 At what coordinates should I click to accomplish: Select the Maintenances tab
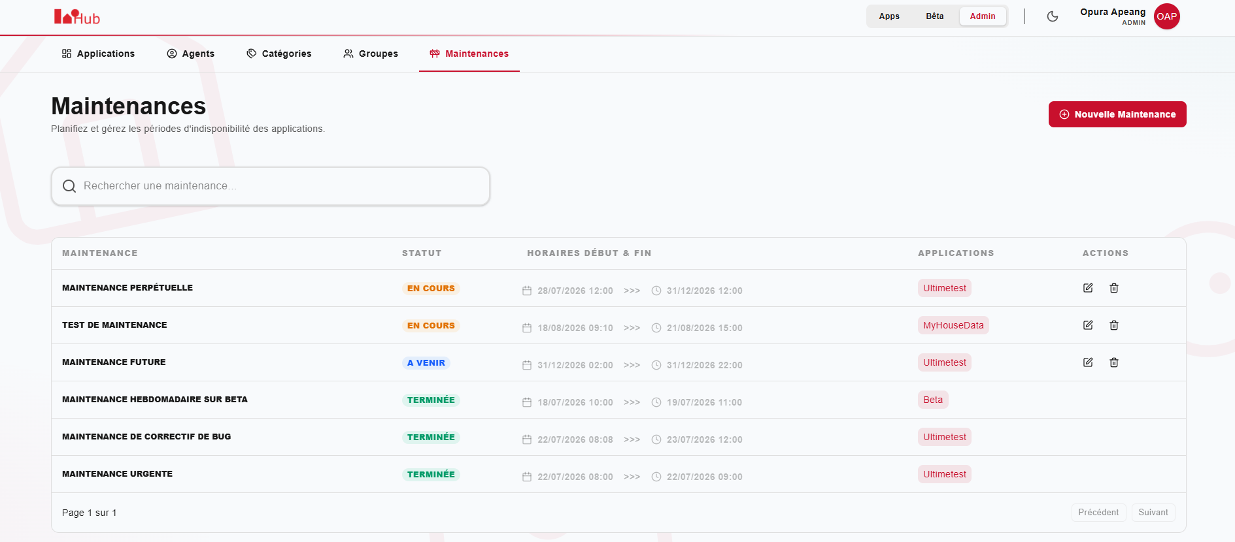[469, 54]
